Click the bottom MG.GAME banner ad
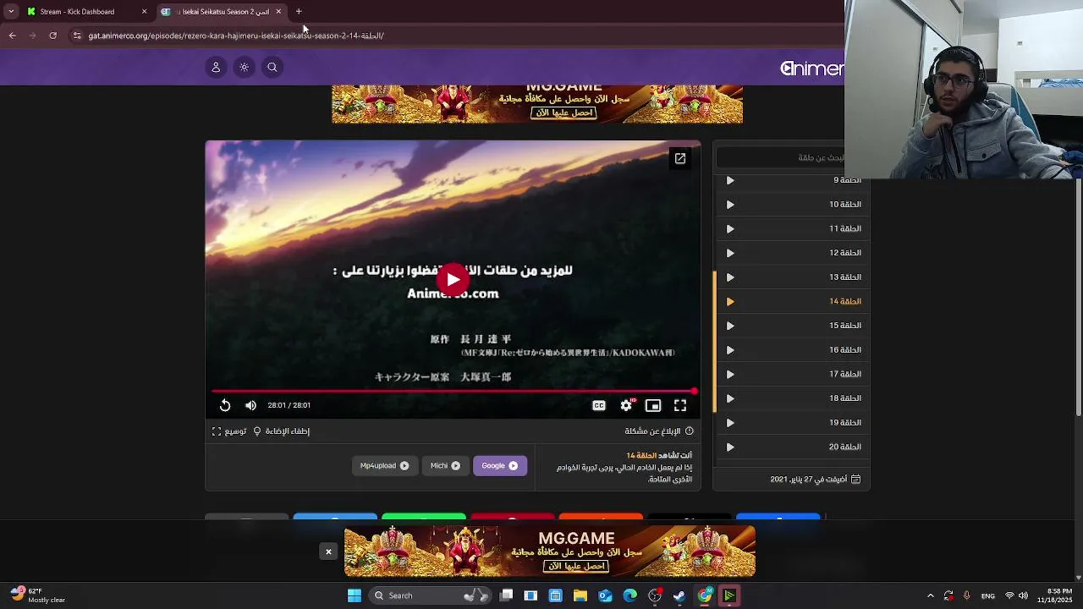The width and height of the screenshot is (1083, 609). tap(550, 551)
